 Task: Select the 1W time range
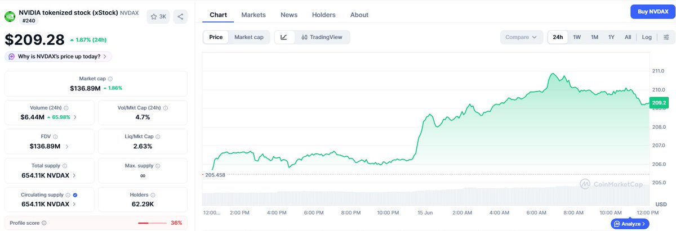point(577,37)
